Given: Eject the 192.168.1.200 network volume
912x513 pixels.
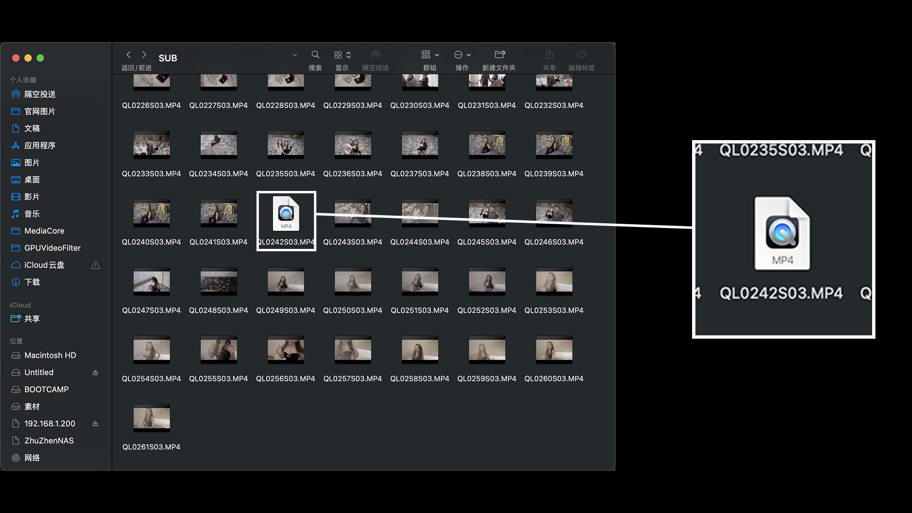Looking at the screenshot, I should tap(95, 424).
